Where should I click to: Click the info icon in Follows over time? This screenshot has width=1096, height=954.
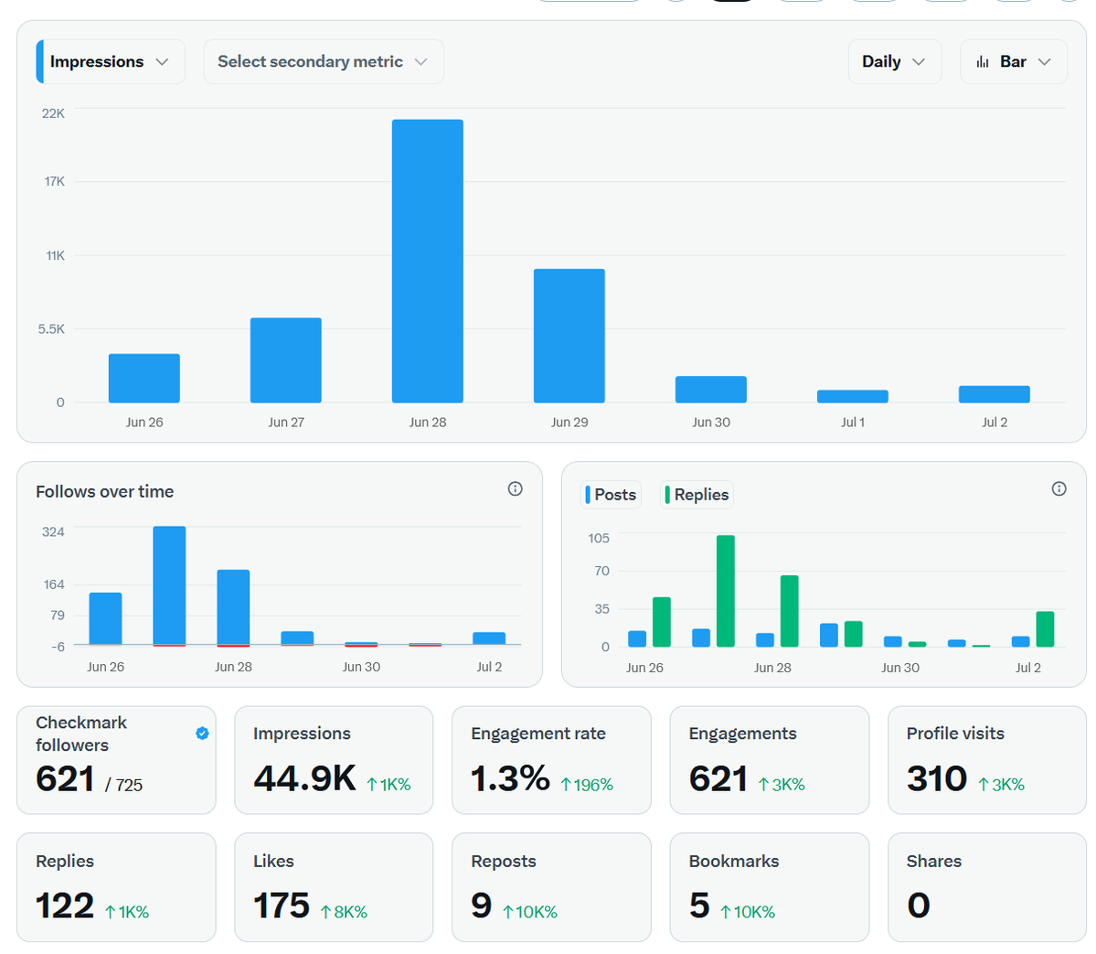pos(516,488)
